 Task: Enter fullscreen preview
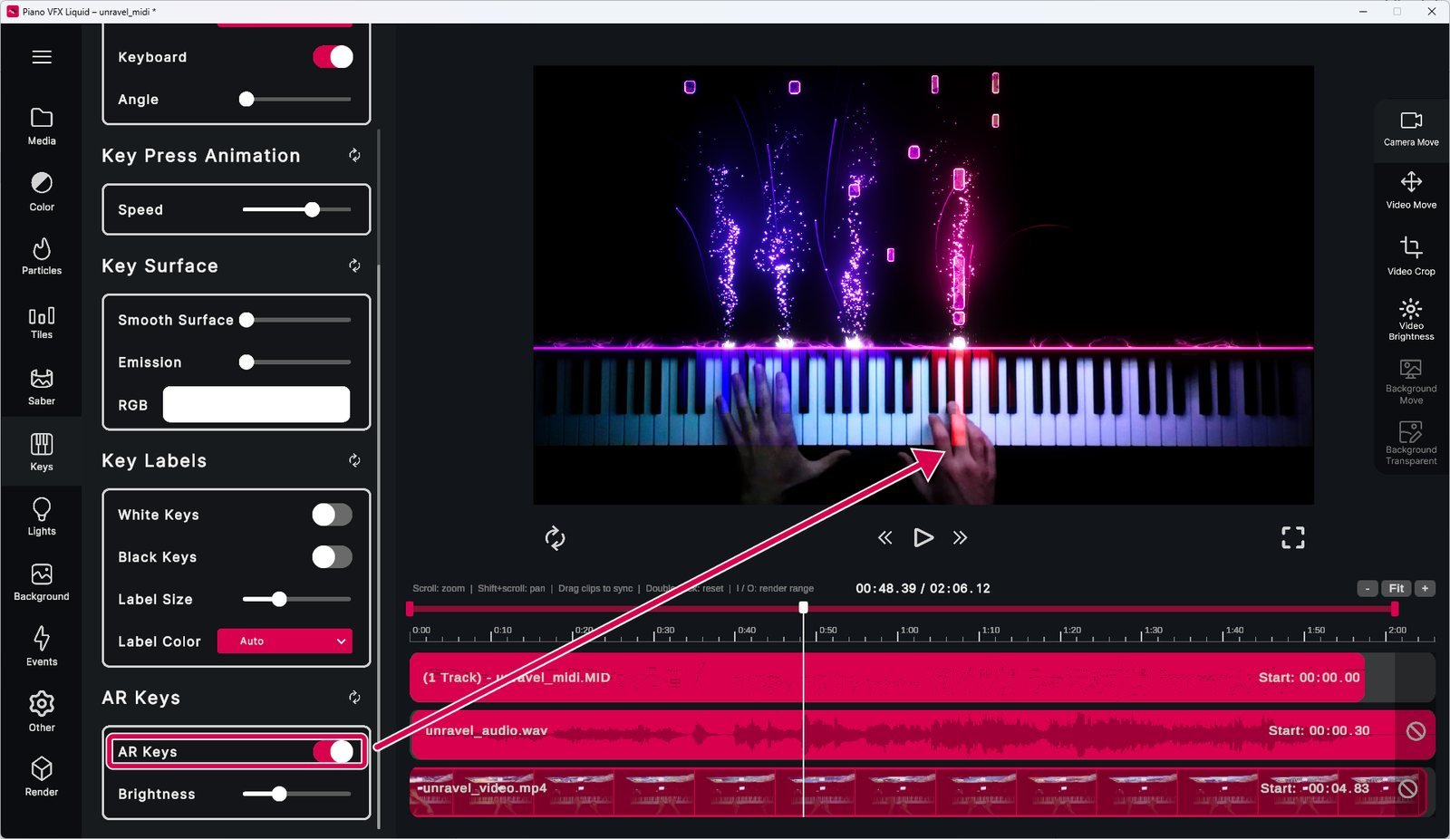pyautogui.click(x=1293, y=538)
